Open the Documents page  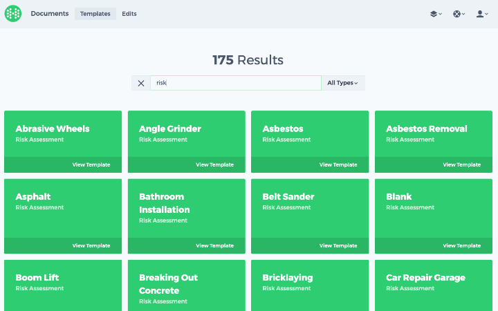point(50,14)
